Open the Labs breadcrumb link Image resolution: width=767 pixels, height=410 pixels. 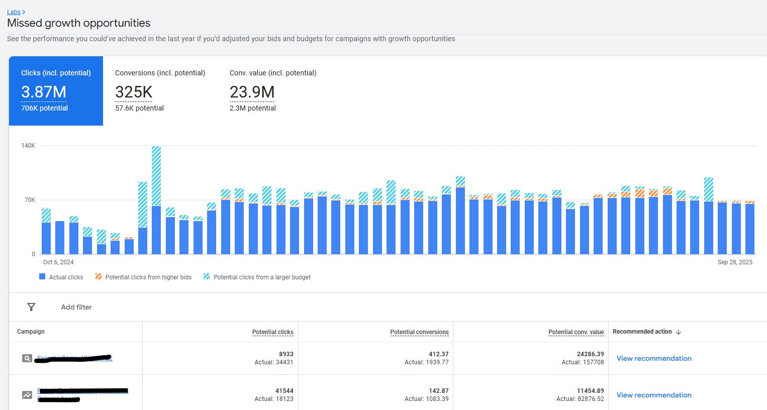[x=14, y=12]
